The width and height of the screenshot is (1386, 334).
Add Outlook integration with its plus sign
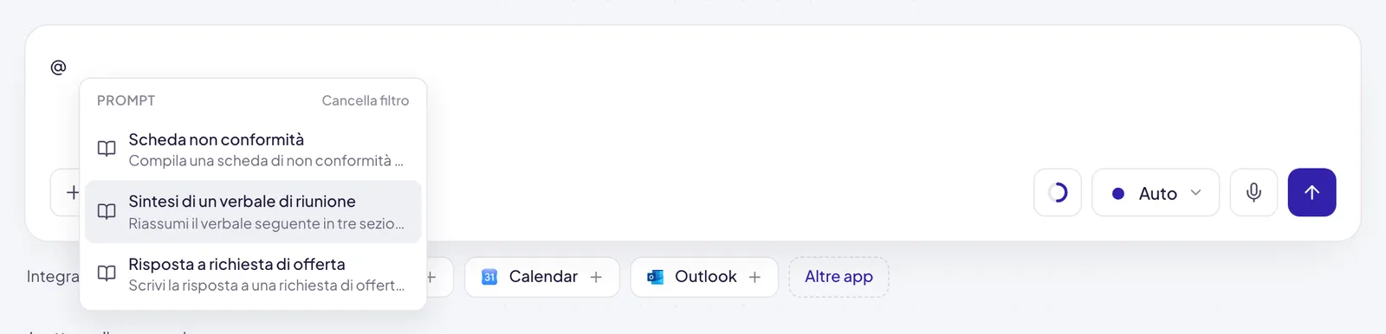point(755,277)
